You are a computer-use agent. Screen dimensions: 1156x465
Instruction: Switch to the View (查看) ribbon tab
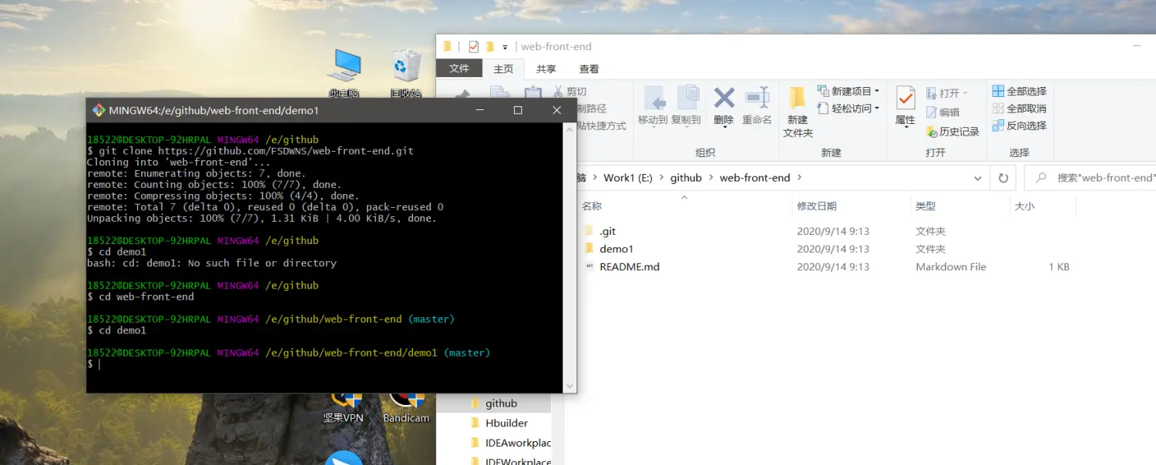click(589, 69)
